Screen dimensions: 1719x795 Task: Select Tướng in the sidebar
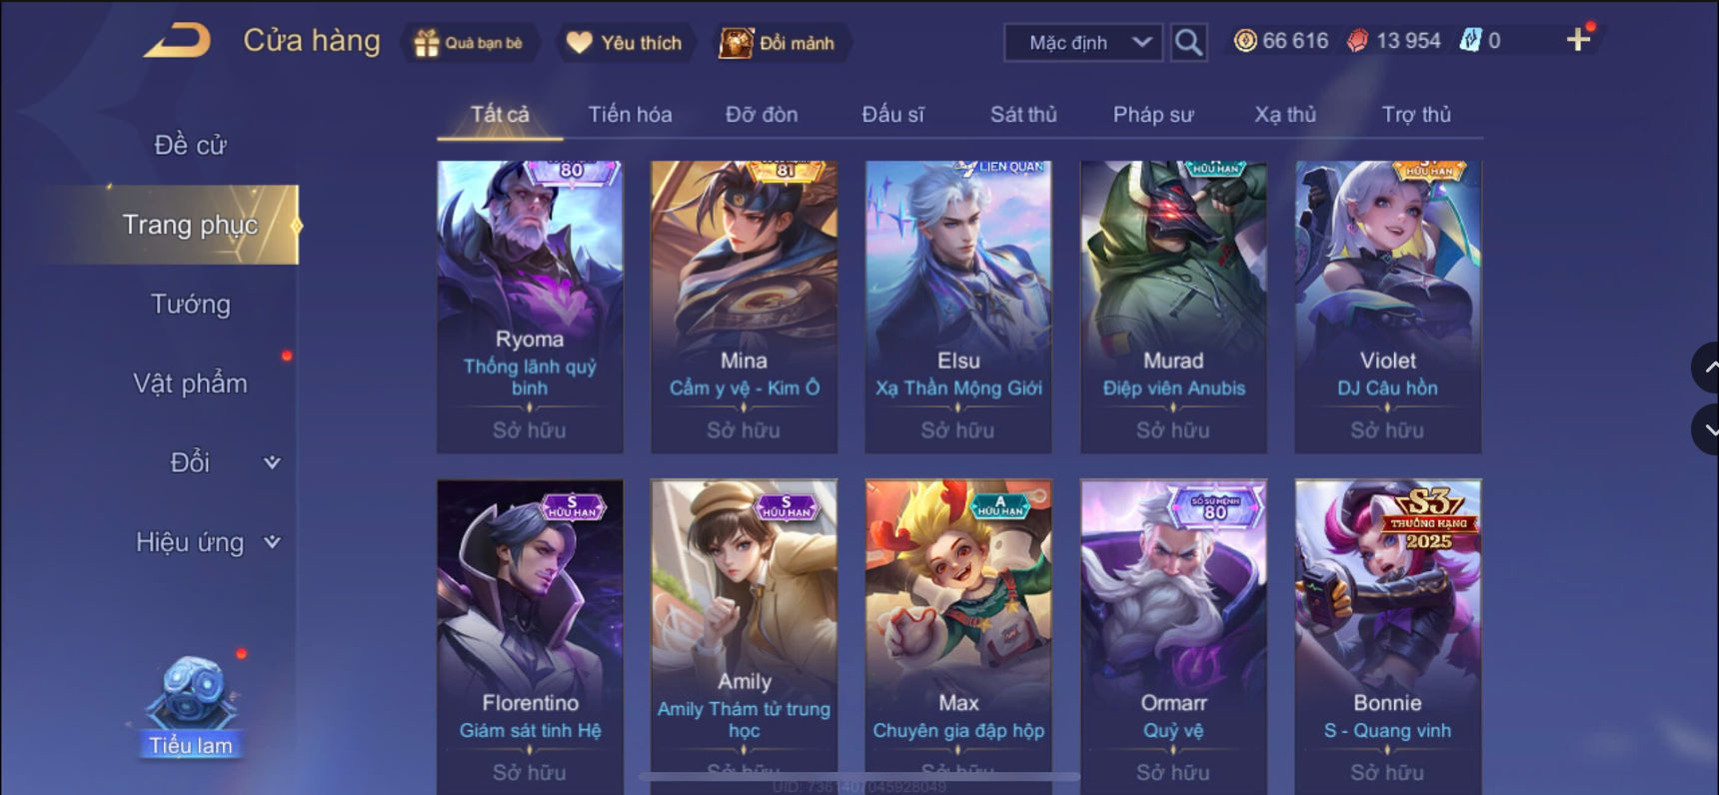[x=190, y=304]
